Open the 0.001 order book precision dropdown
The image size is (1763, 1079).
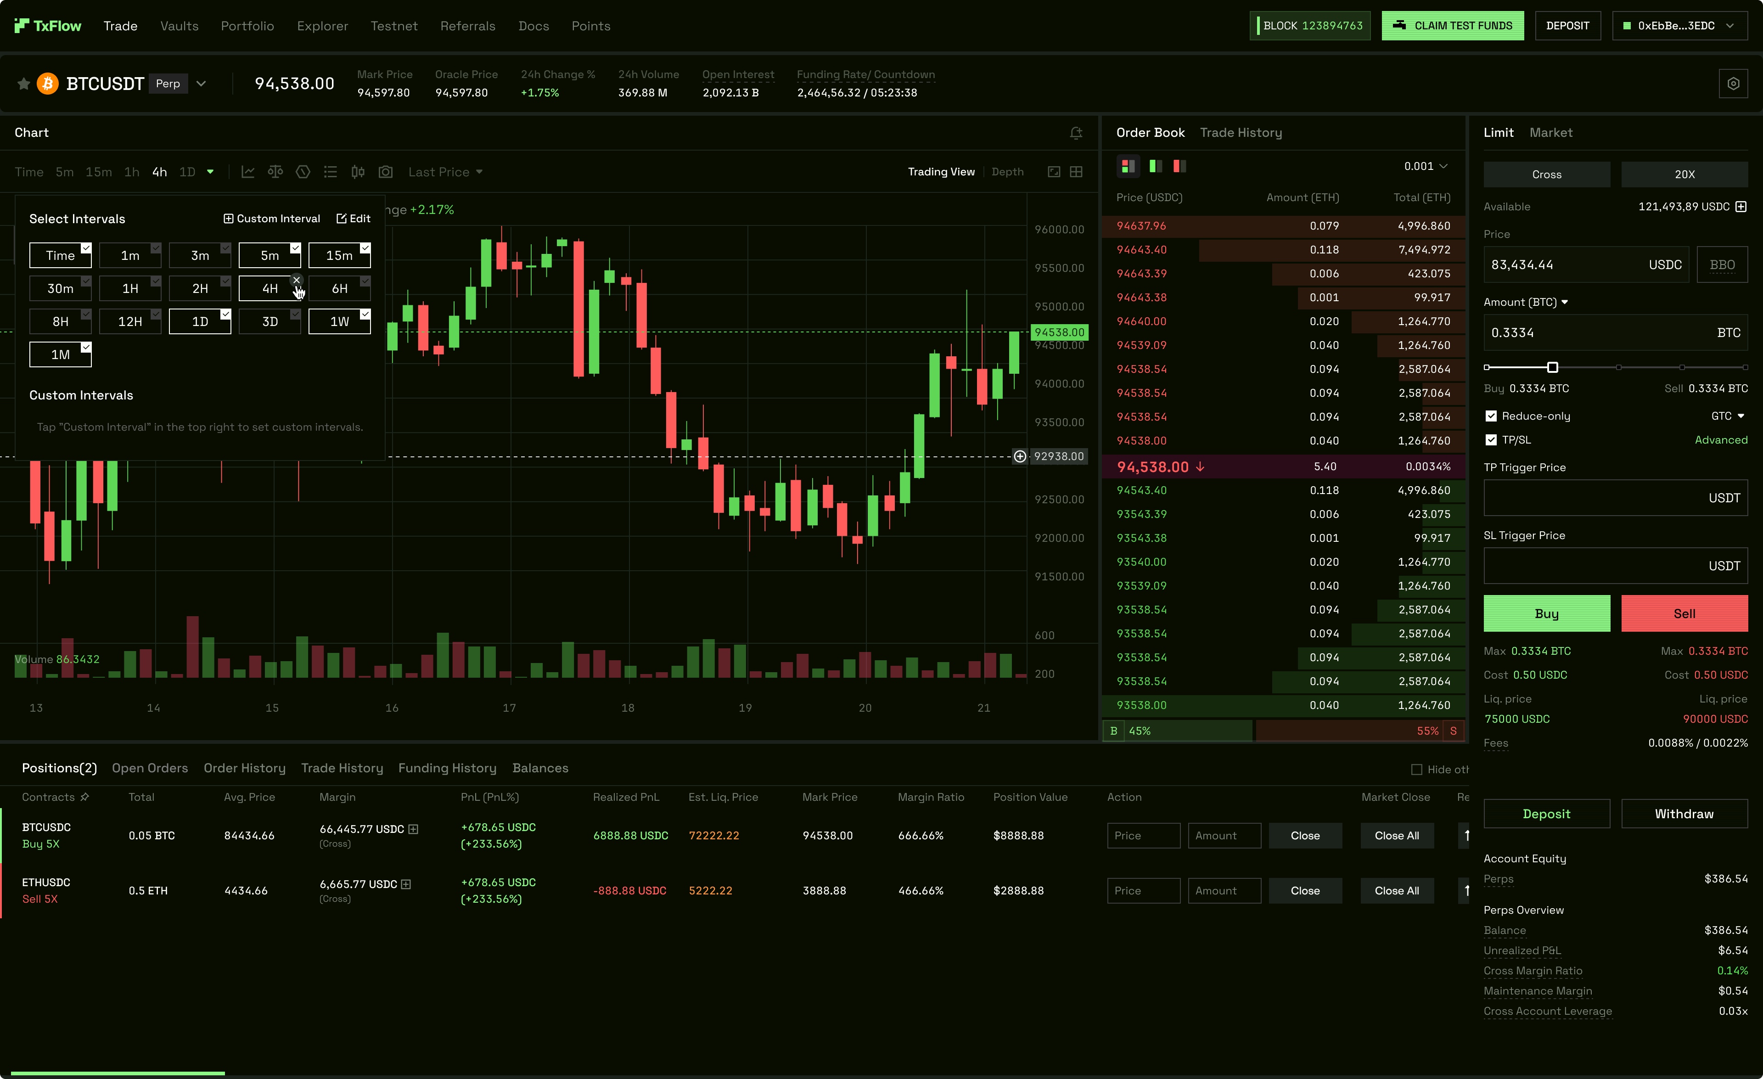(1425, 166)
